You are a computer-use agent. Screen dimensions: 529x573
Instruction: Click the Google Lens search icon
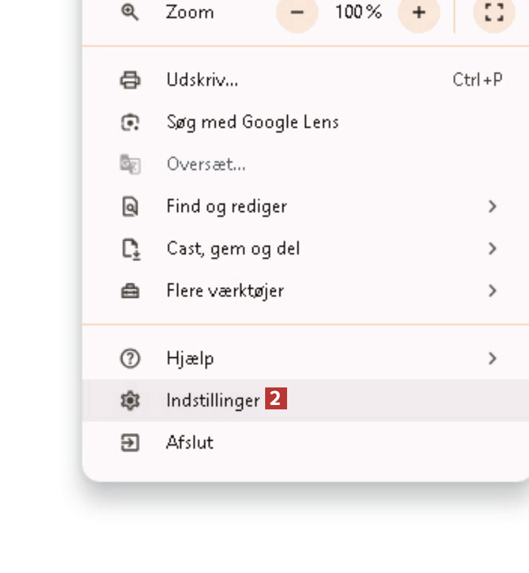[130, 122]
